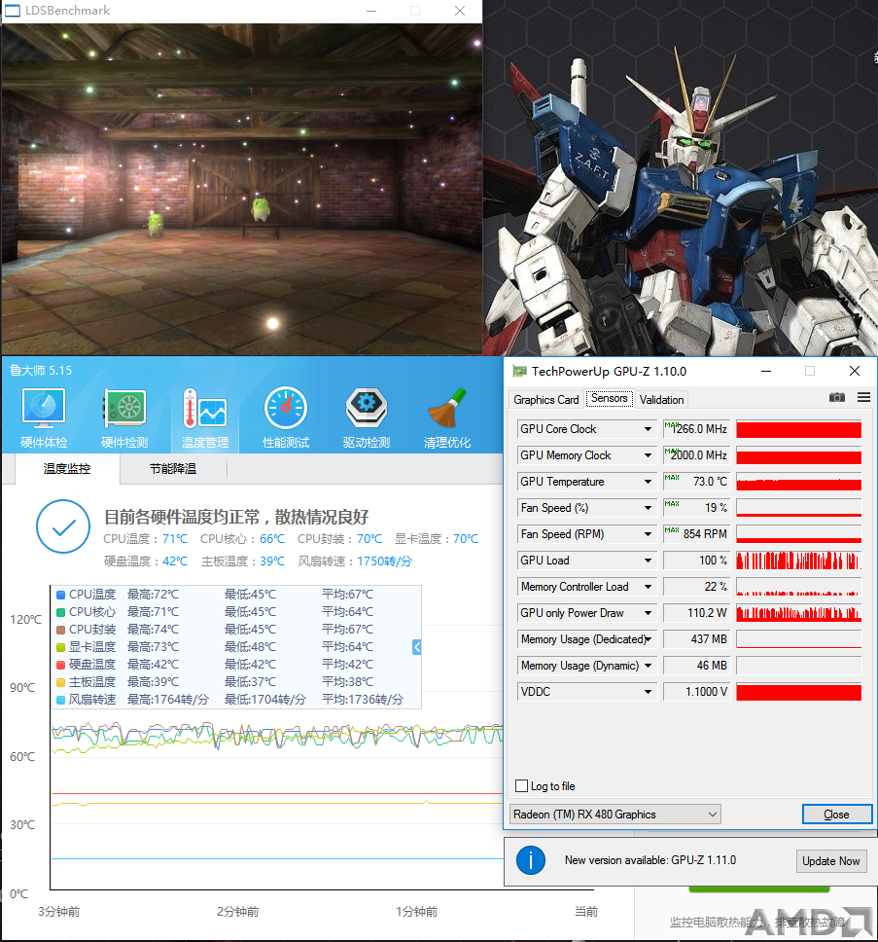The image size is (878, 942).
Task: Open 性能测试 performance test icon
Action: 286,417
